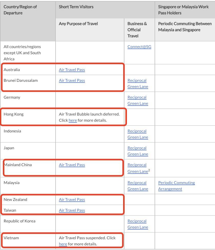This screenshot has width=215, height=250.
Task: Open the Periodic Commuting Arrangement link
Action: 176,186
